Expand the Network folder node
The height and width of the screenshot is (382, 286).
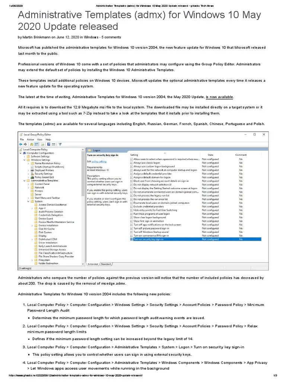[x=28, y=188]
